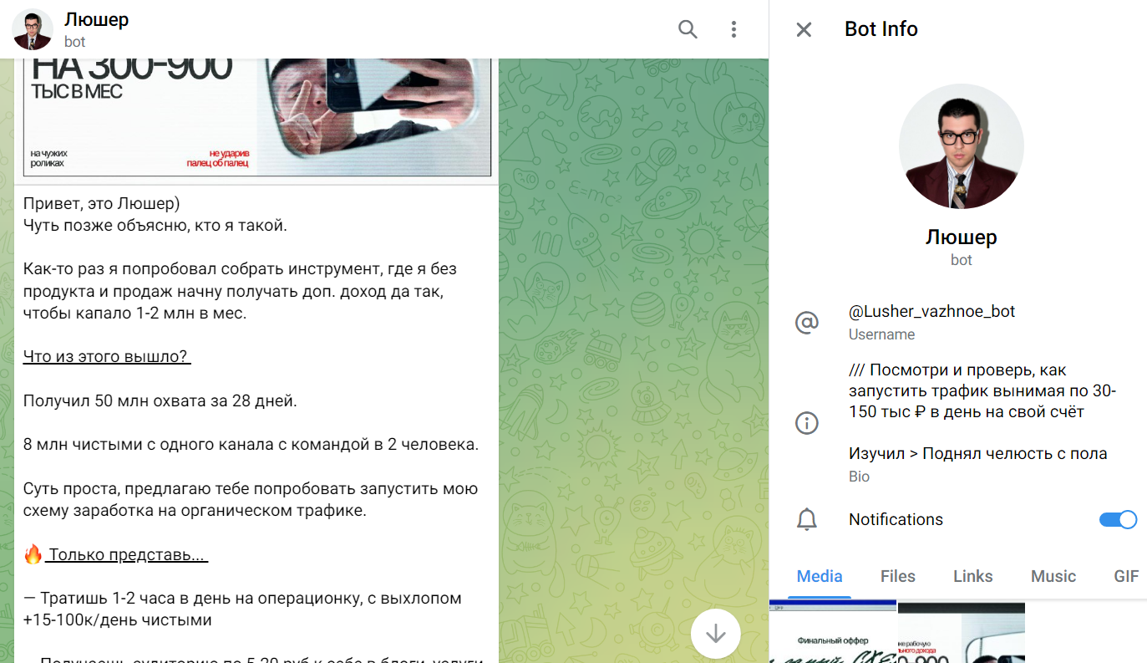Open the three-dot more options menu
The image size is (1147, 663).
pyautogui.click(x=733, y=30)
